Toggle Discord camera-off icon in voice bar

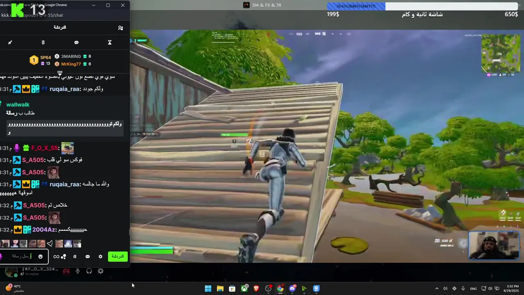(x=66, y=271)
